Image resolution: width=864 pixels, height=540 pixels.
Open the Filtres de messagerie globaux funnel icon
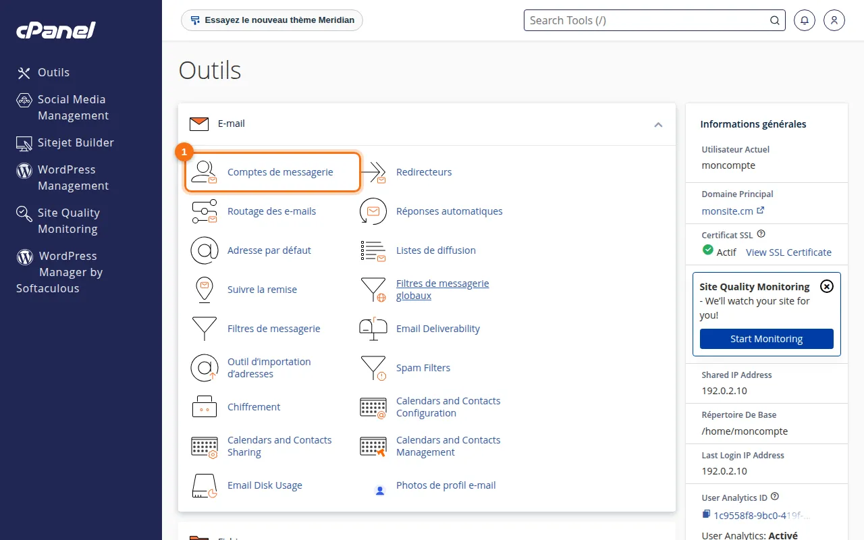click(373, 290)
